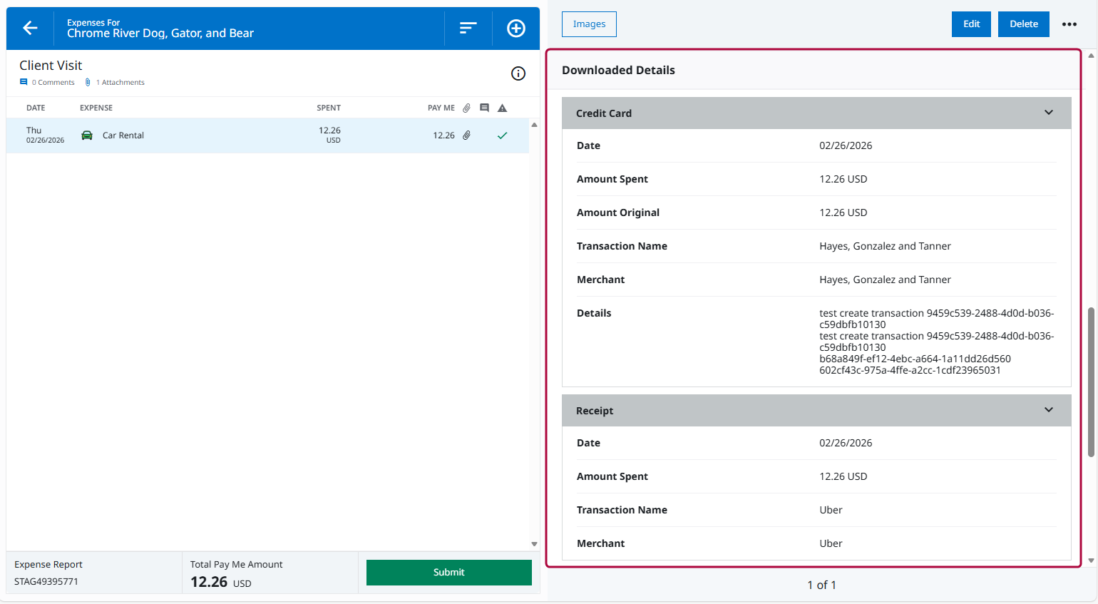
Task: Open the sort options icon in header
Action: pos(468,28)
